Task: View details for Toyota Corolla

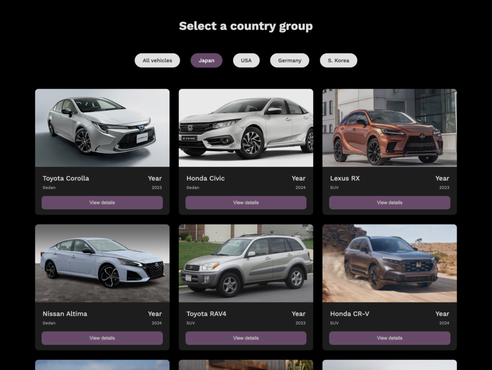Action: pyautogui.click(x=102, y=203)
